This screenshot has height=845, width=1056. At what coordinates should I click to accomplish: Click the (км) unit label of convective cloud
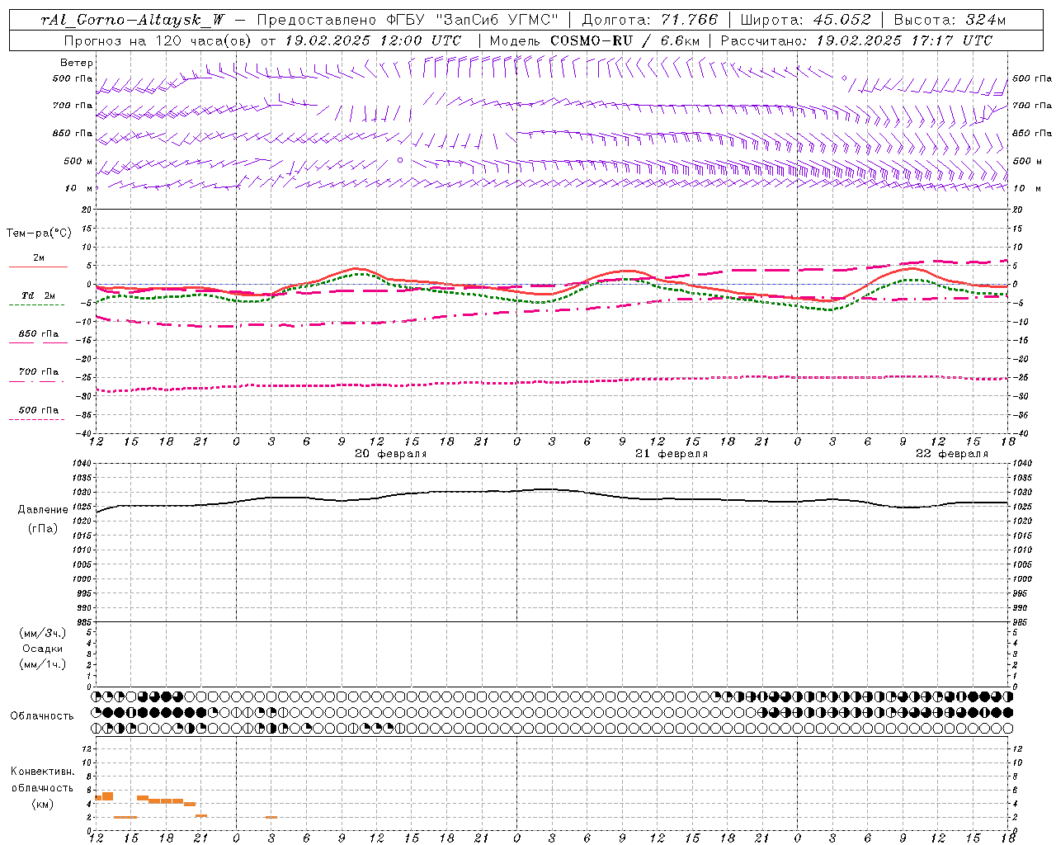tap(43, 804)
